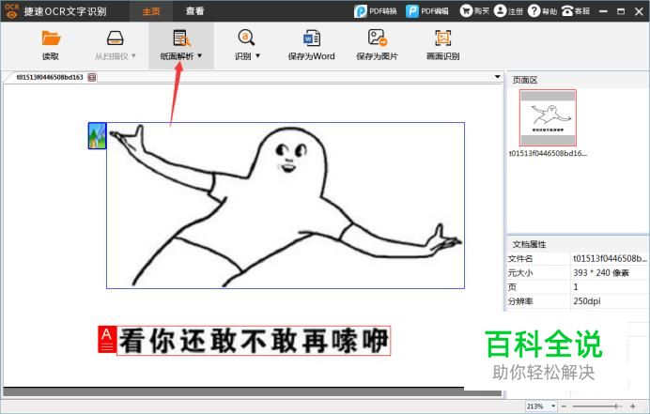Select the red text region marker icon
The image size is (650, 414).
107,340
